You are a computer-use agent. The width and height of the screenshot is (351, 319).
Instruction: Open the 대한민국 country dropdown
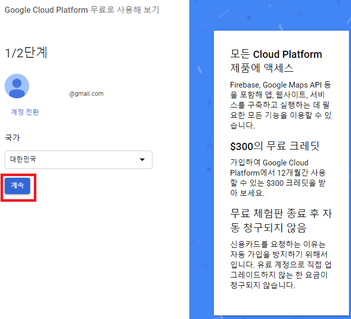(x=78, y=160)
